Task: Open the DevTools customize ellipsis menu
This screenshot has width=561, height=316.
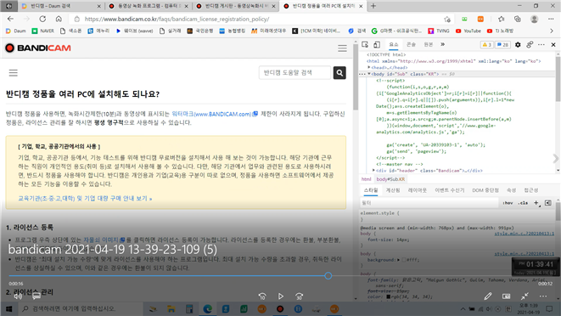Action: click(541, 45)
